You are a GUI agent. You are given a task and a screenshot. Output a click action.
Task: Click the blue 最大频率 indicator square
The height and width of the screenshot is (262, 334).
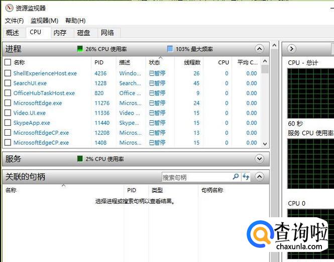(x=170, y=49)
